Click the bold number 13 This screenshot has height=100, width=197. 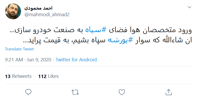click(x=8, y=76)
